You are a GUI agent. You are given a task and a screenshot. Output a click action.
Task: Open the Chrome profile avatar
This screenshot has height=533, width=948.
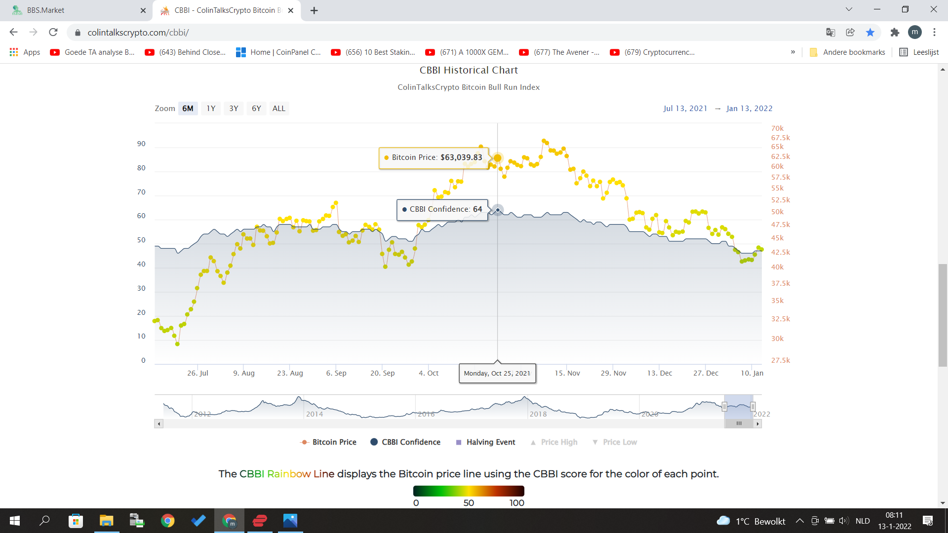914,32
